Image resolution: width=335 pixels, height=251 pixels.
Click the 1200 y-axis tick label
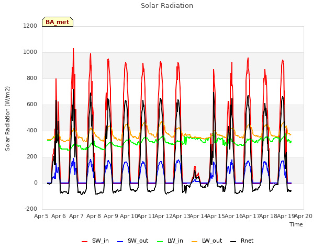click(x=30, y=26)
